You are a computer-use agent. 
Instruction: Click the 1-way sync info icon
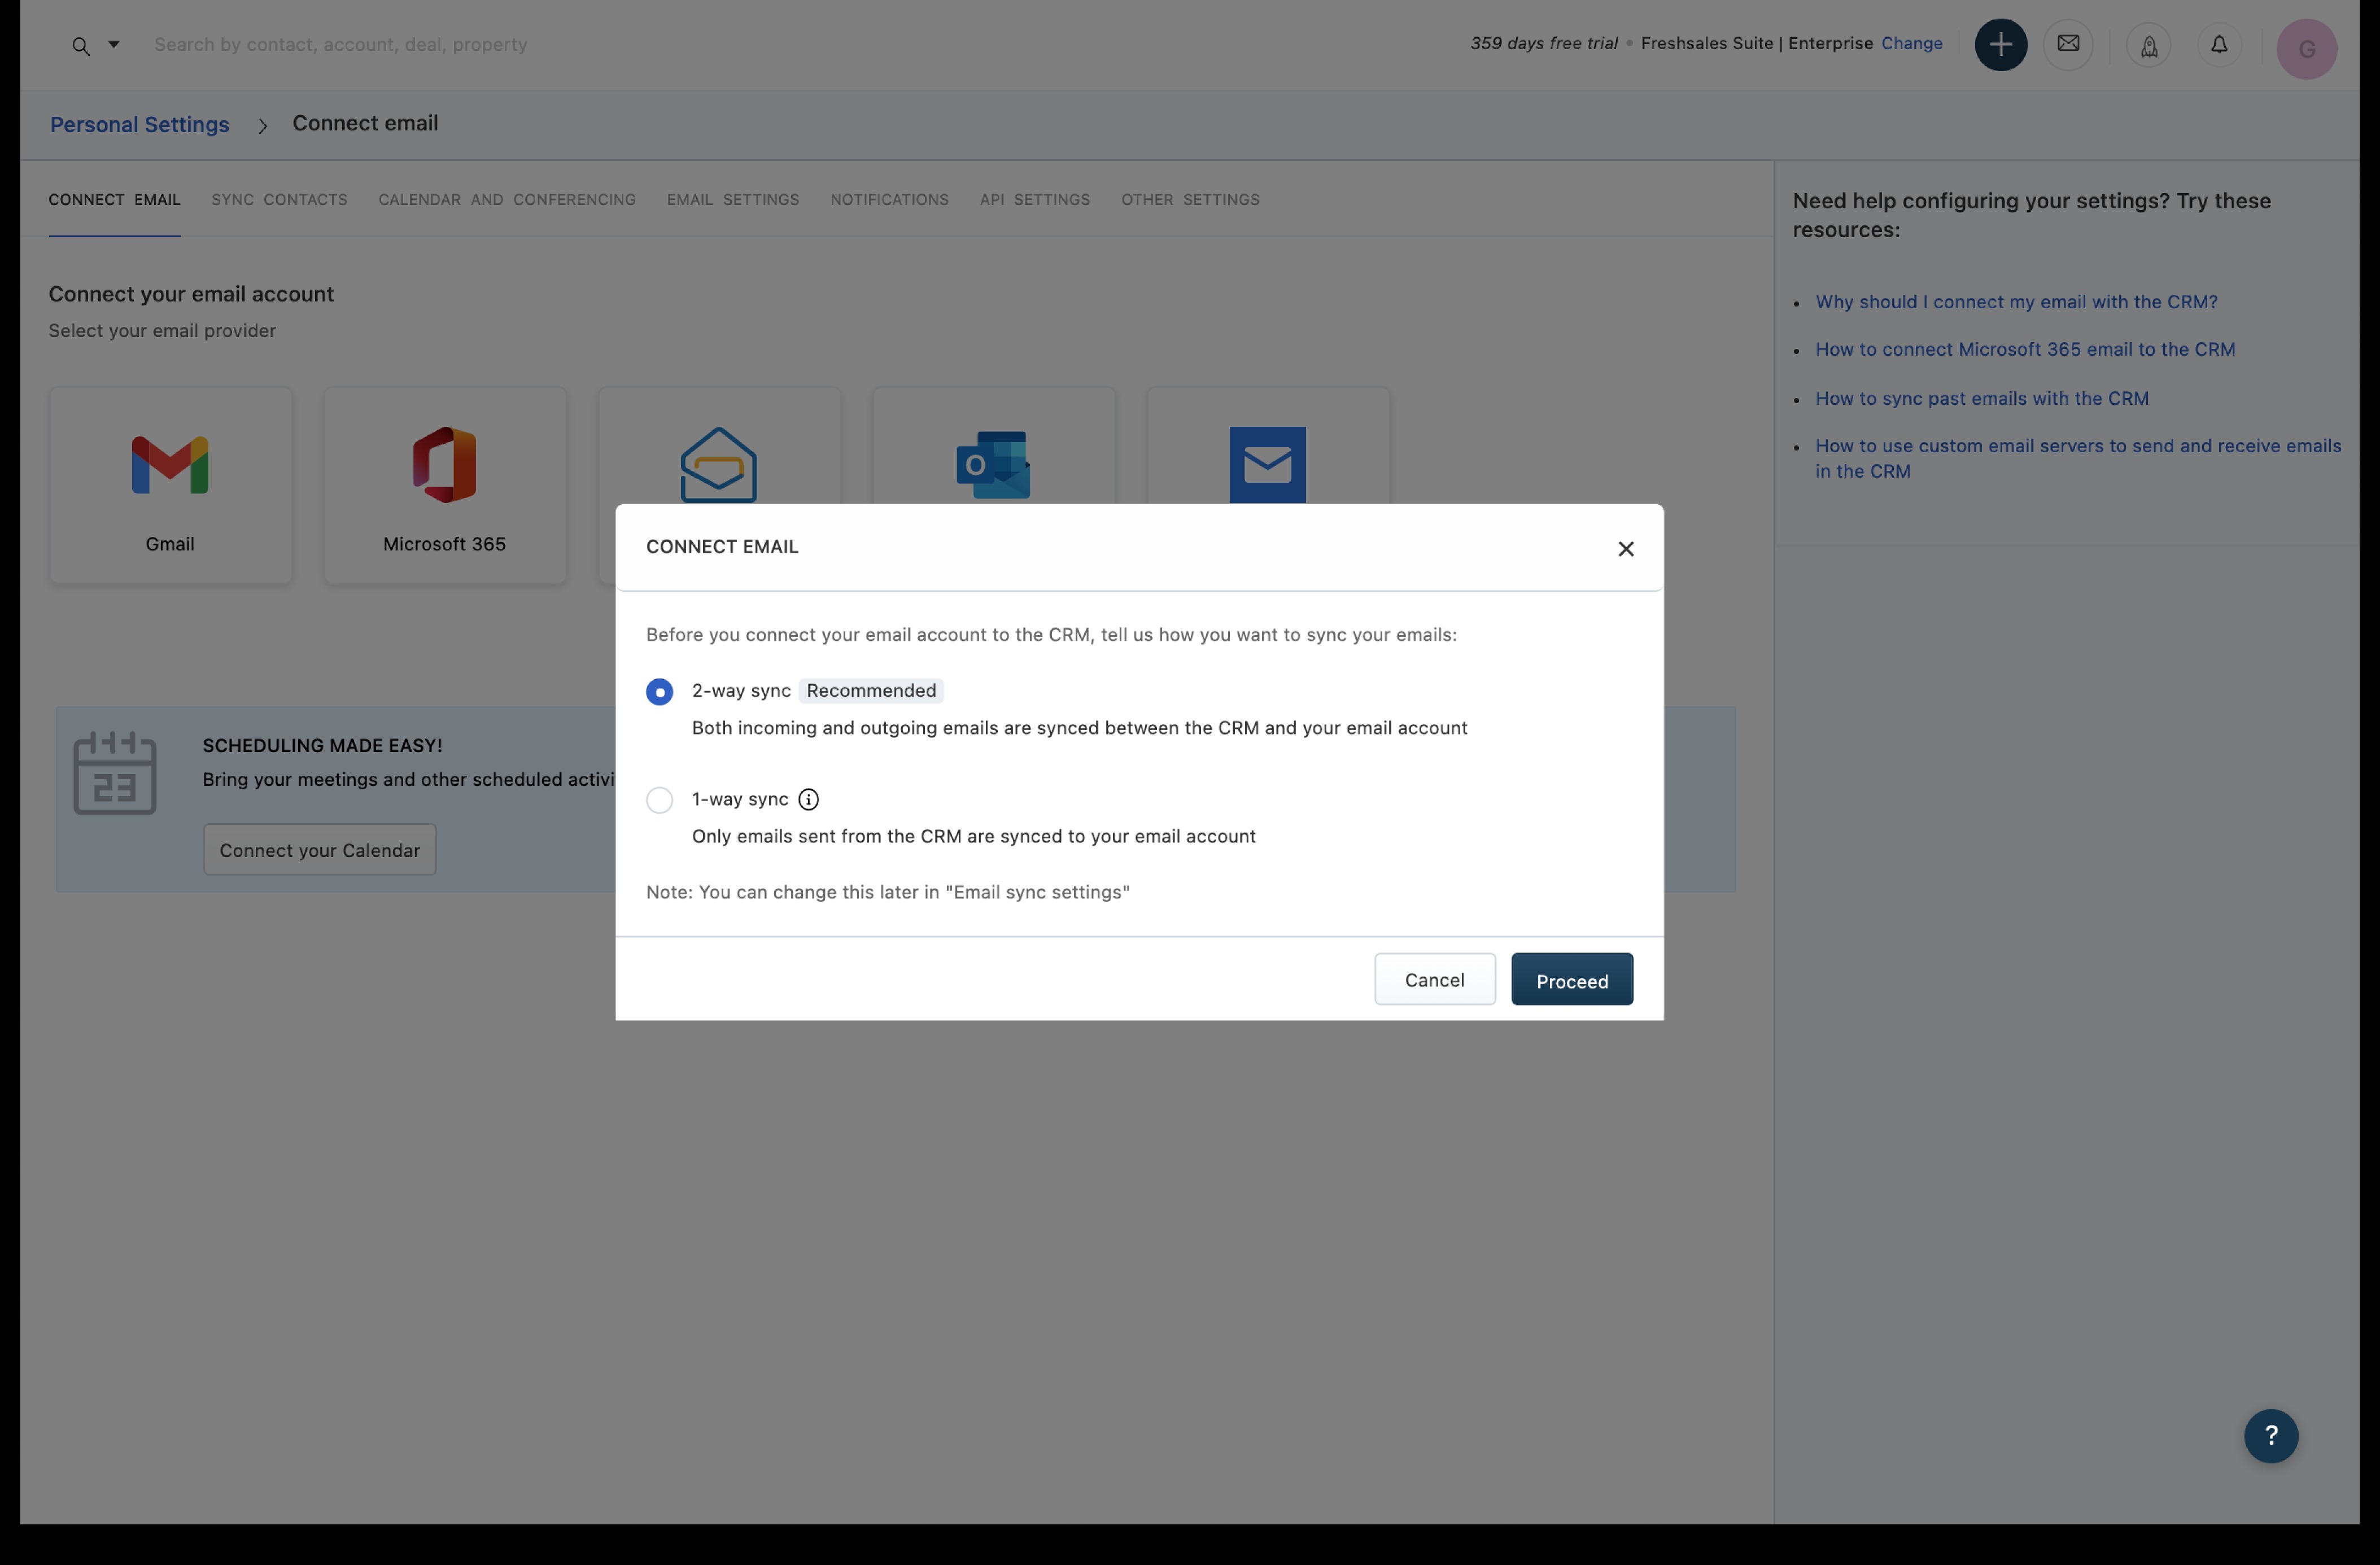point(808,800)
